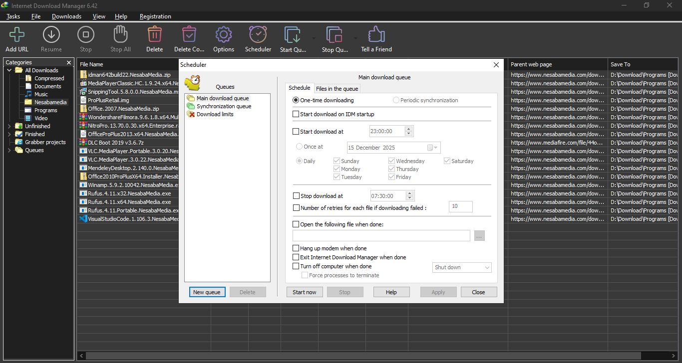Click the Start Queue toolbar icon
This screenshot has width=682, height=363.
coord(293,35)
